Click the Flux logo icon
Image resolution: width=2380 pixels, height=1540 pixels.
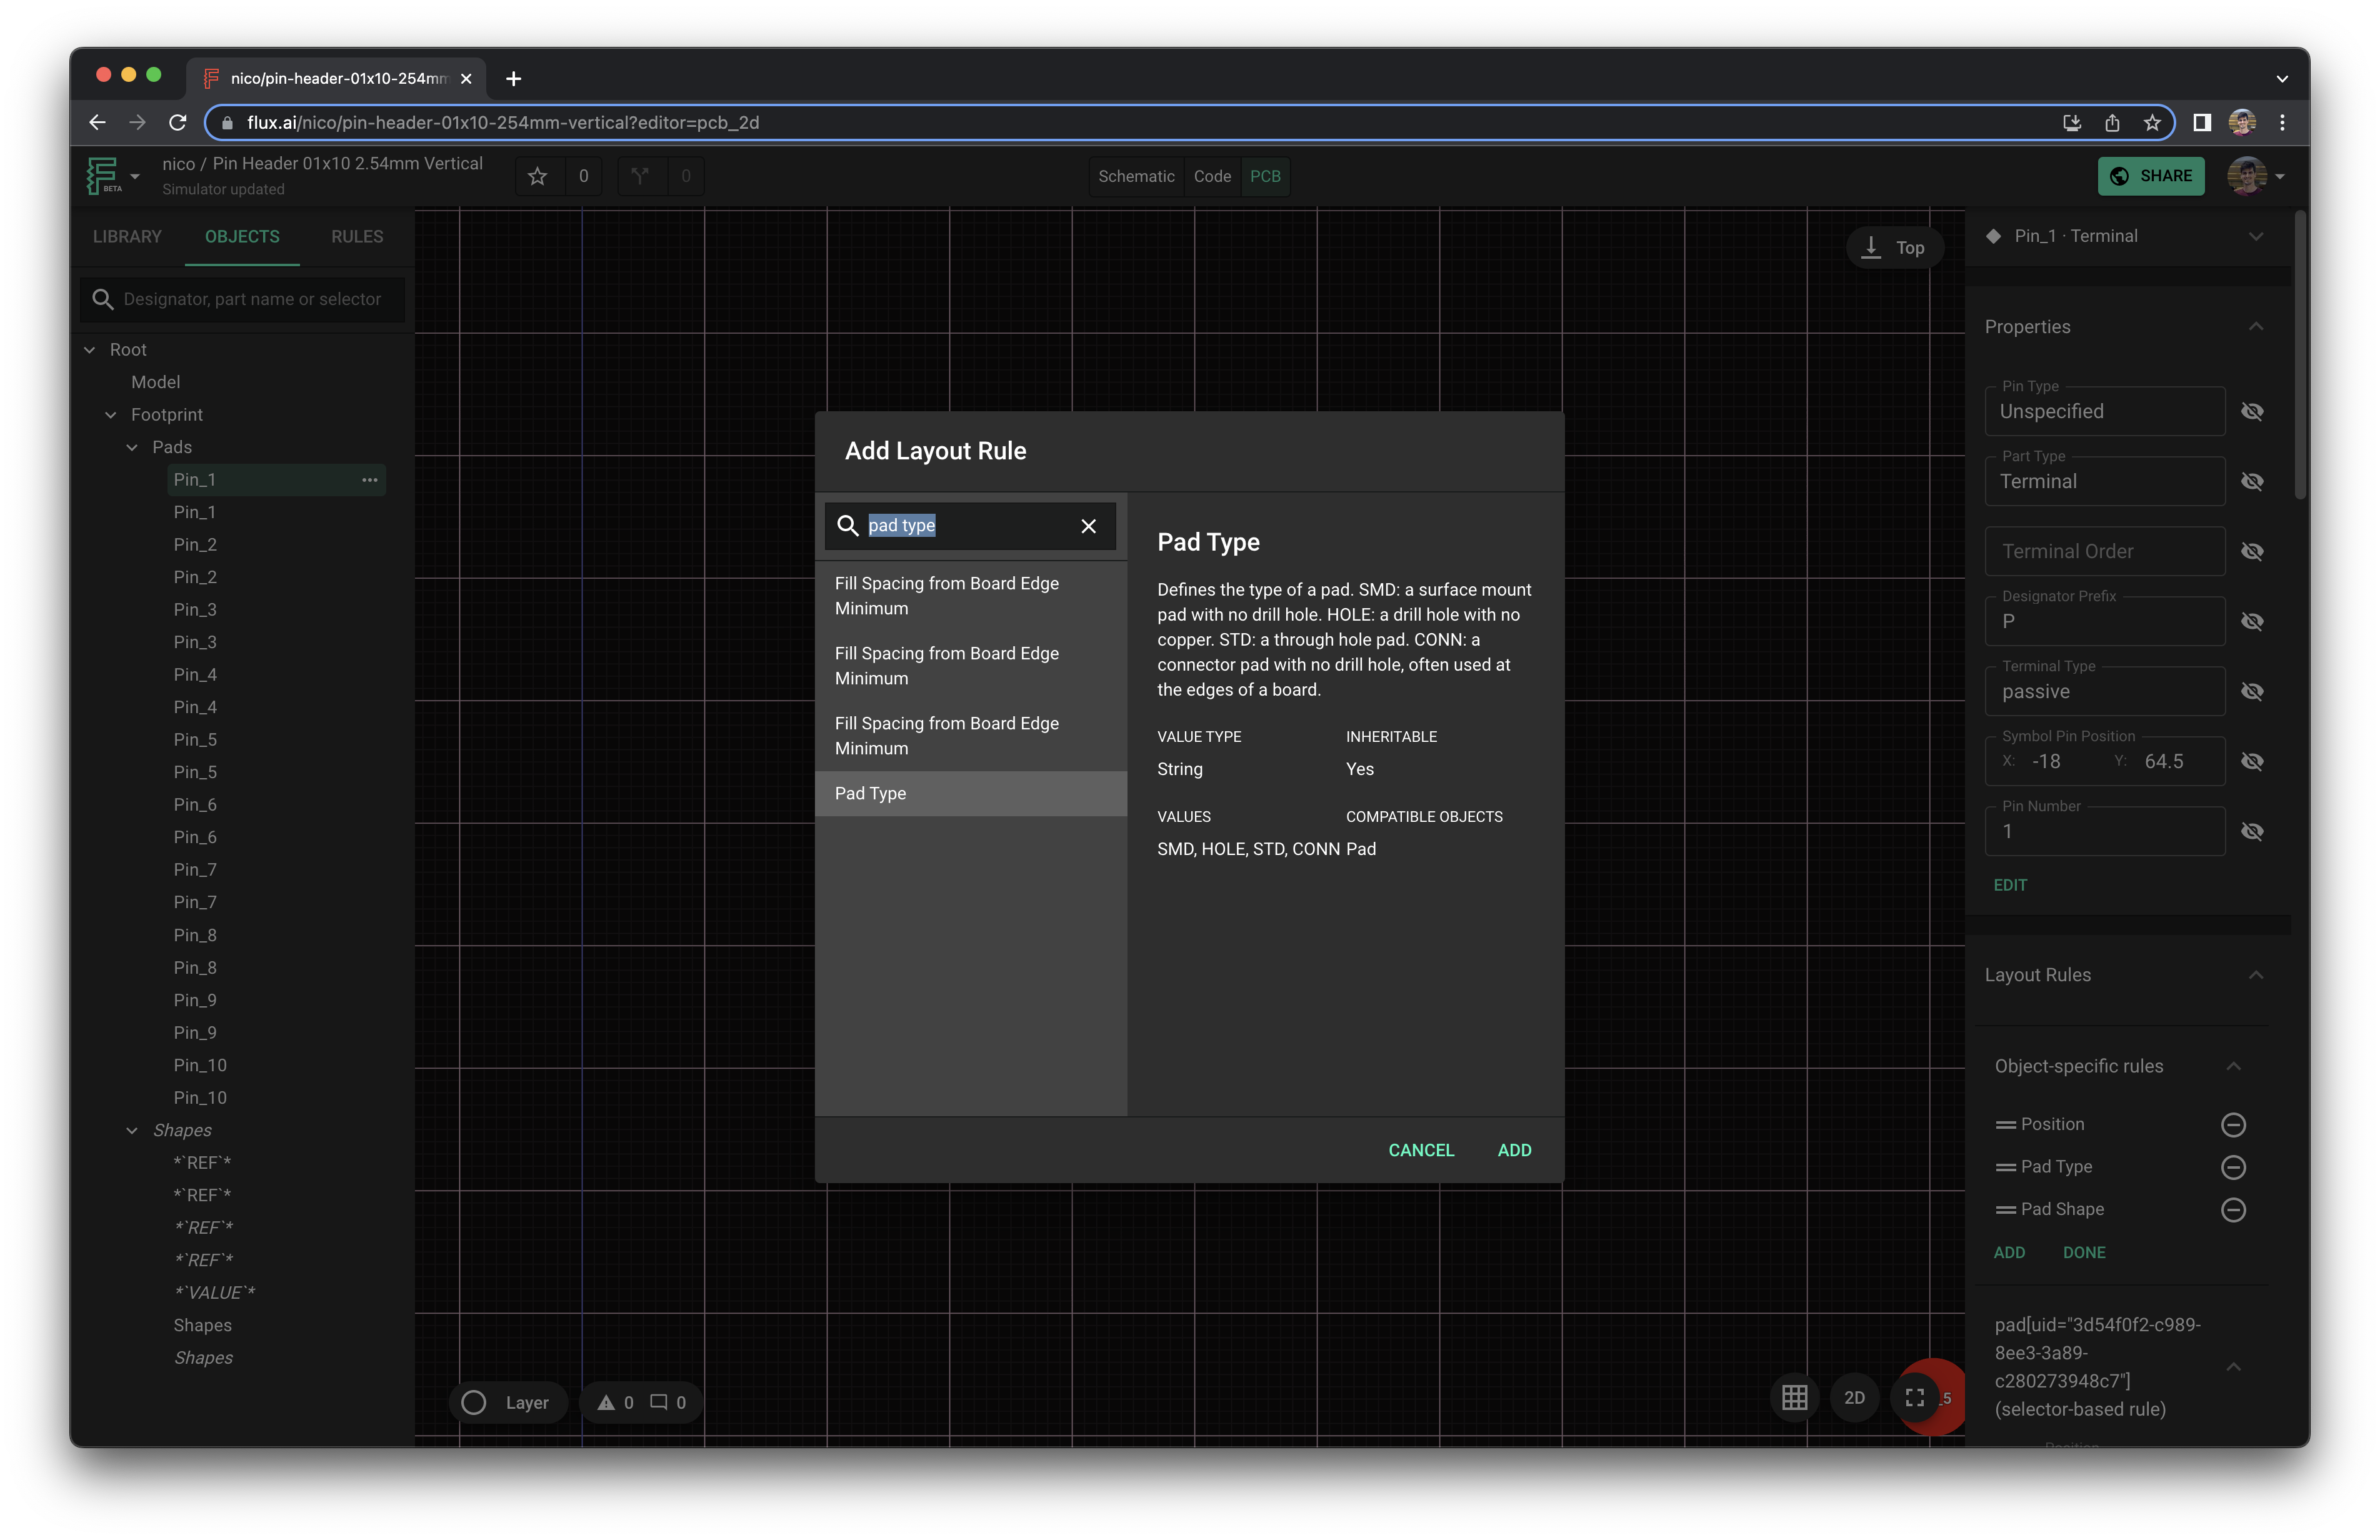pyautogui.click(x=101, y=175)
